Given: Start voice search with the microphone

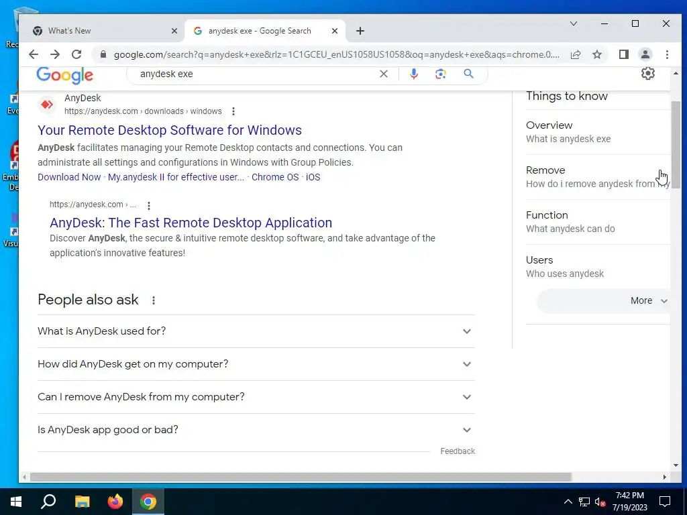Looking at the screenshot, I should [x=413, y=74].
